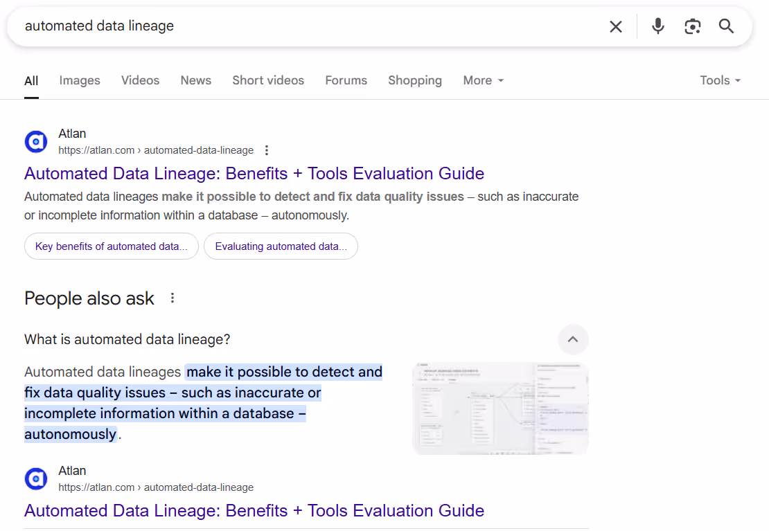The height and width of the screenshot is (531, 769).
Task: Open the Forums tab
Action: click(x=346, y=80)
